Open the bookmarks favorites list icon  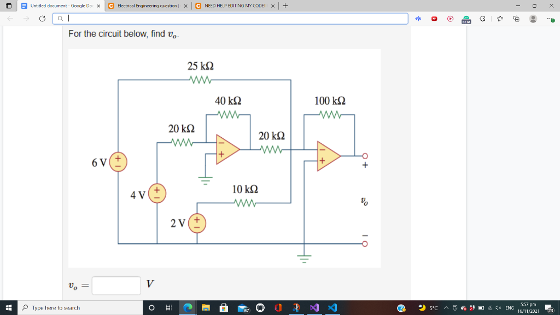tap(500, 18)
